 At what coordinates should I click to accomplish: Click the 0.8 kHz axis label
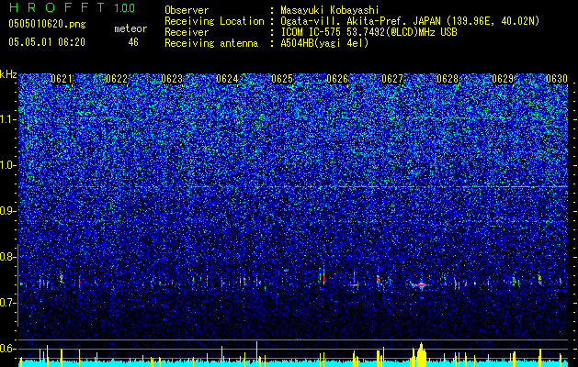tap(6, 257)
